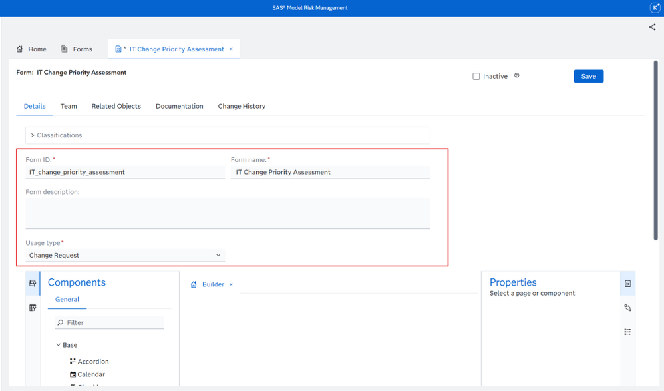The width and height of the screenshot is (664, 391).
Task: Open the second left sidebar icon below Components
Action: 33,308
